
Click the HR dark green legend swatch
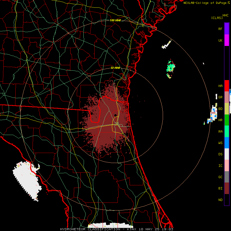[x=227, y=120]
